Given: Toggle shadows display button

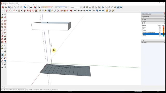Looking at the screenshot, I should [39, 7].
